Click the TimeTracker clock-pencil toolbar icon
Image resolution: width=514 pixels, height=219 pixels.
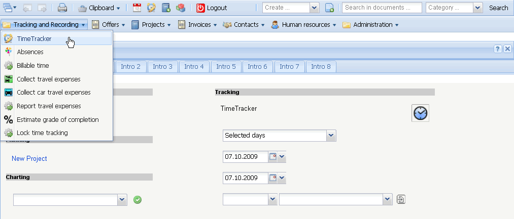pos(151,8)
